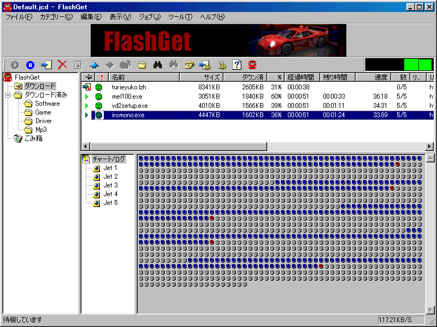The image size is (437, 327).
Task: Click the right arrow of the horizontal scrollbar
Action: 430,146
